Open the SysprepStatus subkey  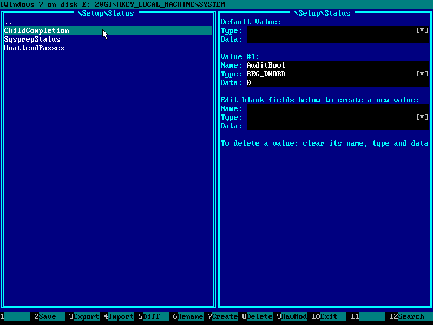point(32,39)
